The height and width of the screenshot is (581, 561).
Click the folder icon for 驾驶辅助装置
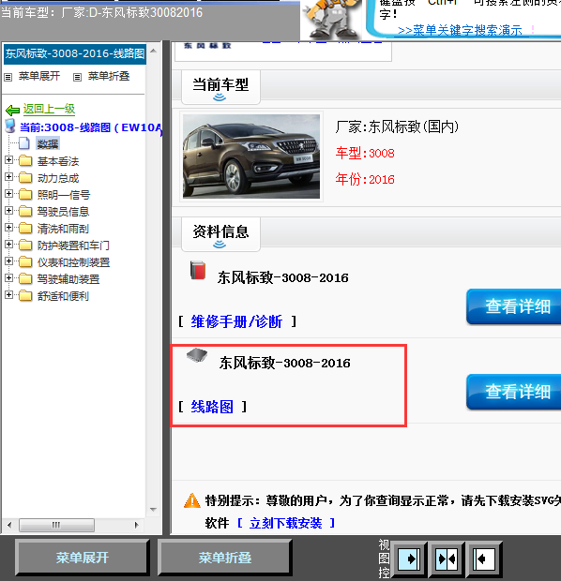click(25, 278)
